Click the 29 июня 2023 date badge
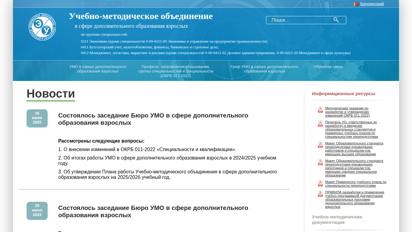The width and height of the screenshot is (412, 232). (x=37, y=211)
